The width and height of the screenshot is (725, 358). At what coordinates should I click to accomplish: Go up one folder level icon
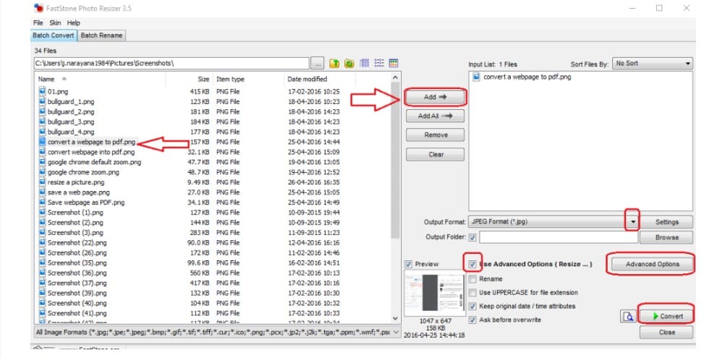tap(334, 64)
